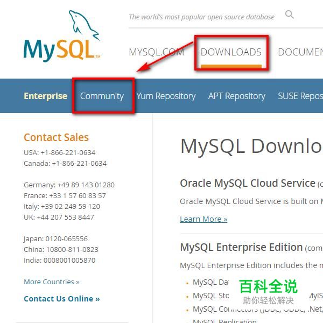Click the MySQL dolphin logo
The height and width of the screenshot is (323, 323).
coord(62,36)
